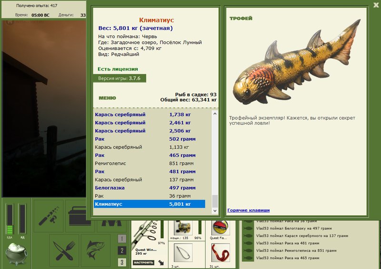Click the ЕДА hunger level bar

coord(10,219)
